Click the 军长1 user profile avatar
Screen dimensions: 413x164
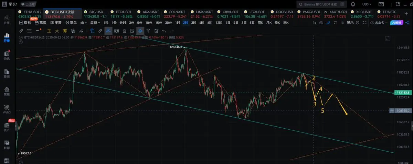[5, 4]
